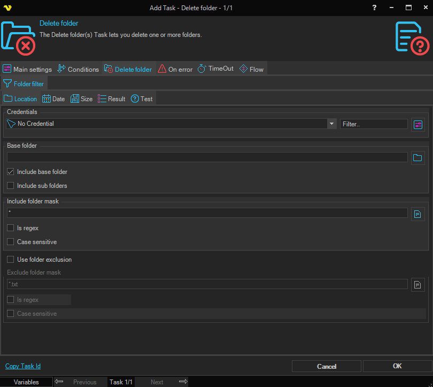Screen dimensions: 433x387
Task: Expand the No Credential dropdown
Action: click(x=332, y=124)
